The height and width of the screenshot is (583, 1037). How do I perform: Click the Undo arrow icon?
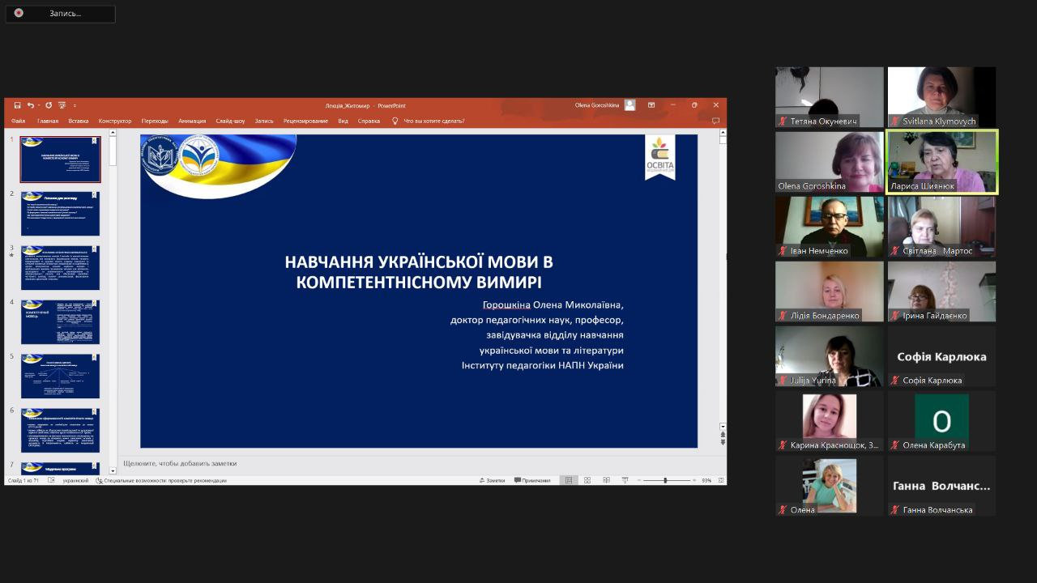coord(31,105)
